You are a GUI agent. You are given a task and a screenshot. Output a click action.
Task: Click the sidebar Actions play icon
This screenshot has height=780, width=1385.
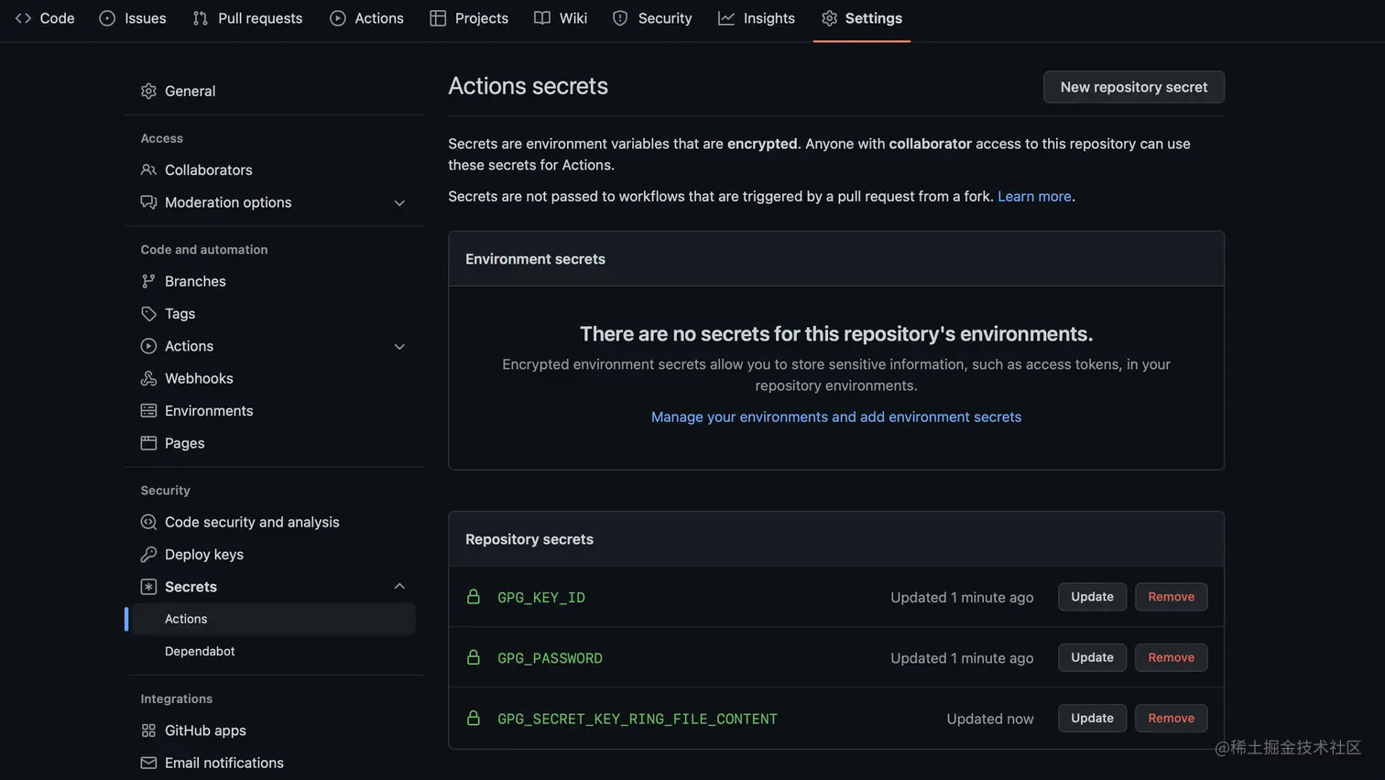point(148,346)
